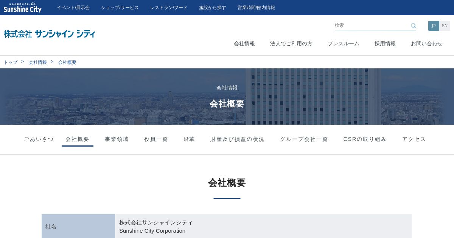
Task: Switch language to JP
Action: pyautogui.click(x=434, y=26)
